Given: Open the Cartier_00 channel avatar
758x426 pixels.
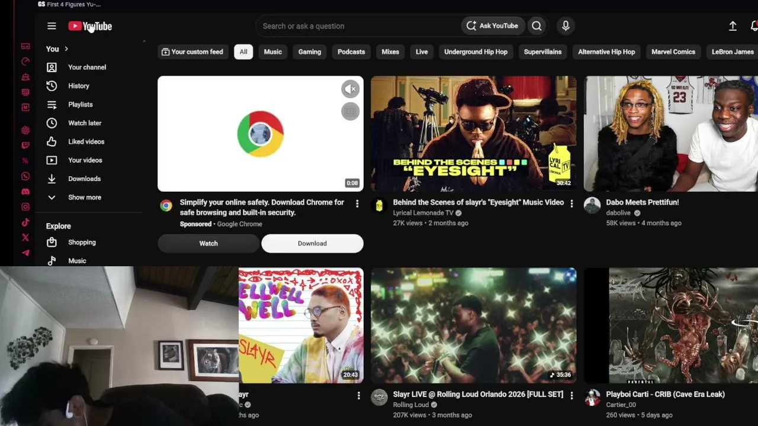Looking at the screenshot, I should [x=592, y=397].
